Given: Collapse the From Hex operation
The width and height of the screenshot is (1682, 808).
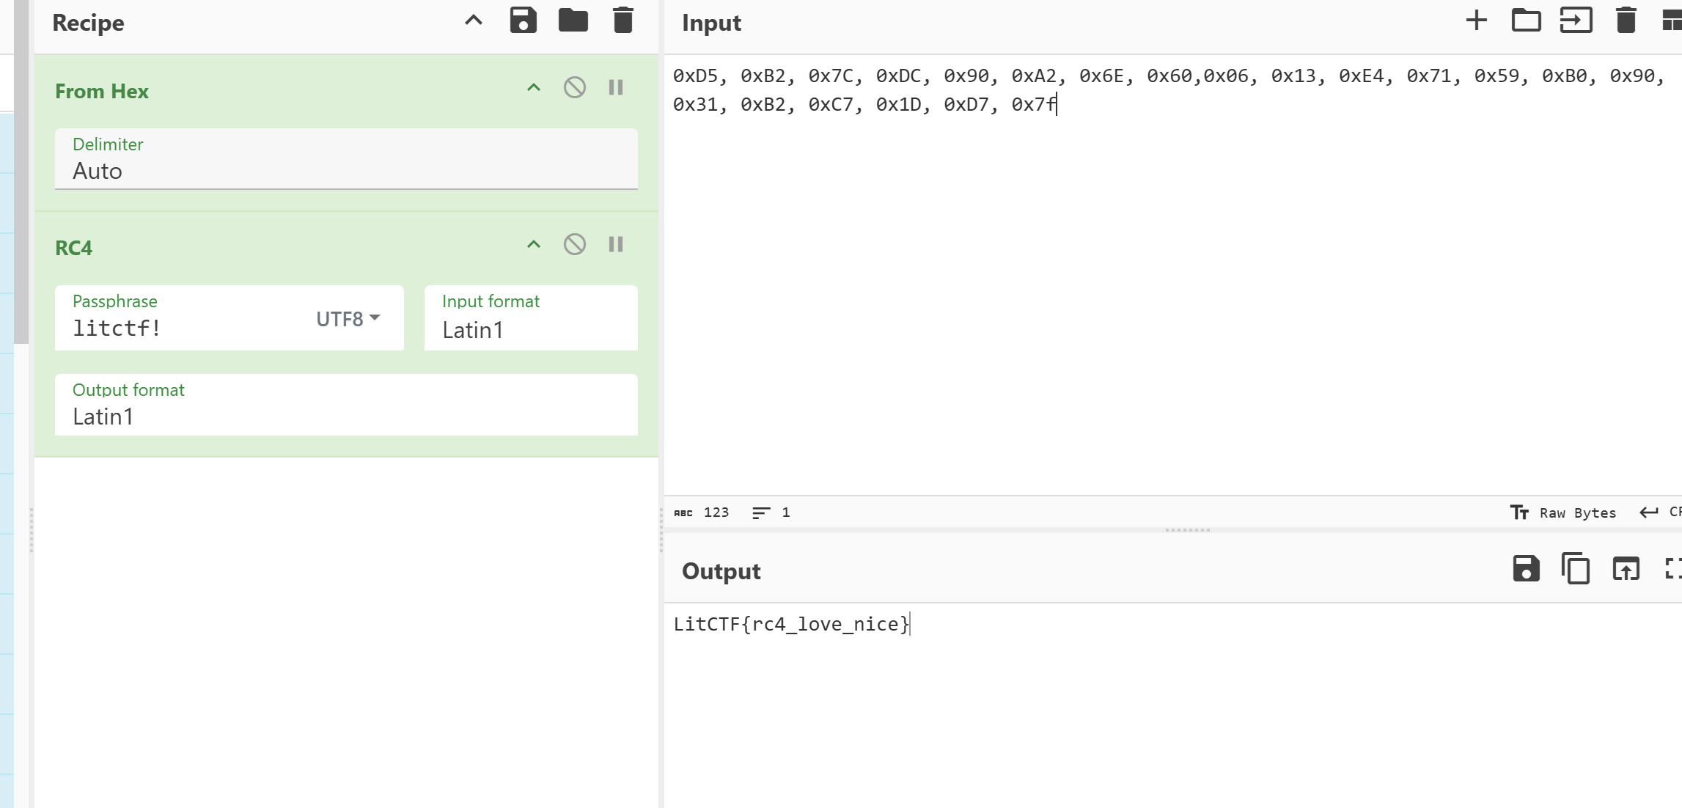Looking at the screenshot, I should point(534,88).
